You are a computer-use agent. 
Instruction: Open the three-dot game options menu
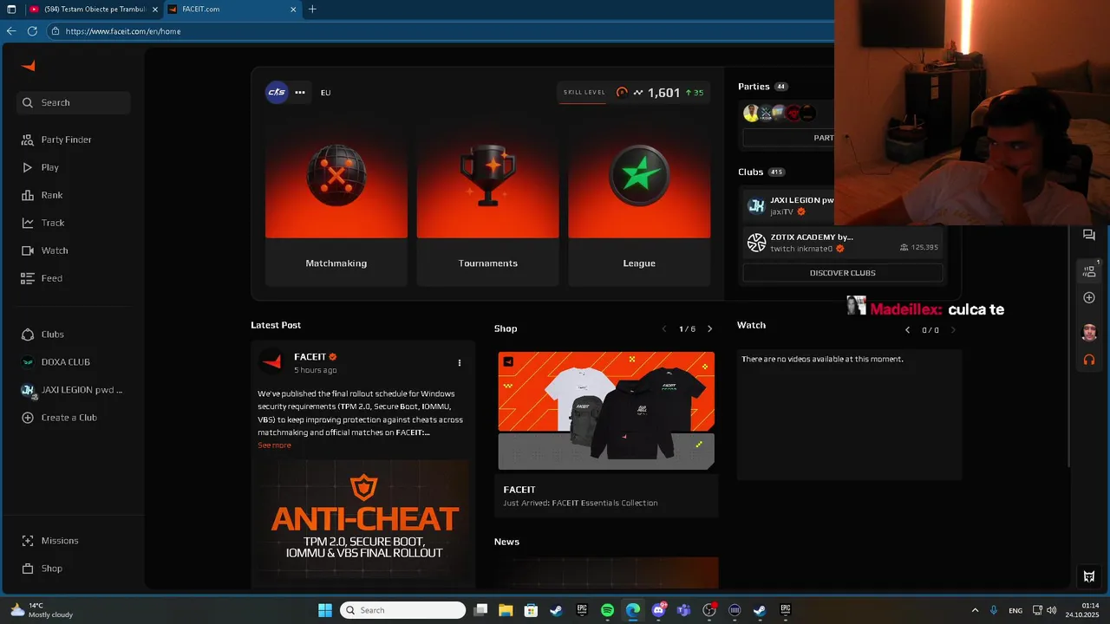click(300, 92)
